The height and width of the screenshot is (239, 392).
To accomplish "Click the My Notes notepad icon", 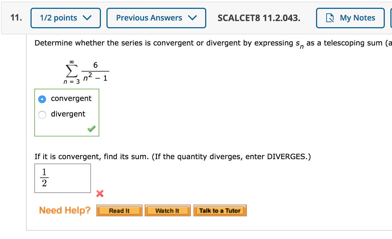I will (x=330, y=18).
